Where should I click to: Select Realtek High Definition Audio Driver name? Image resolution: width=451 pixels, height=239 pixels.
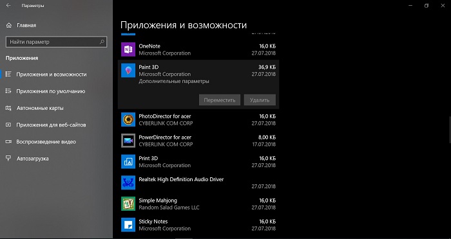pyautogui.click(x=181, y=179)
